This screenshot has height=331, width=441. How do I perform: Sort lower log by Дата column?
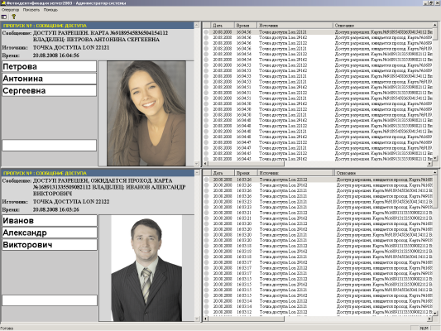223,173
